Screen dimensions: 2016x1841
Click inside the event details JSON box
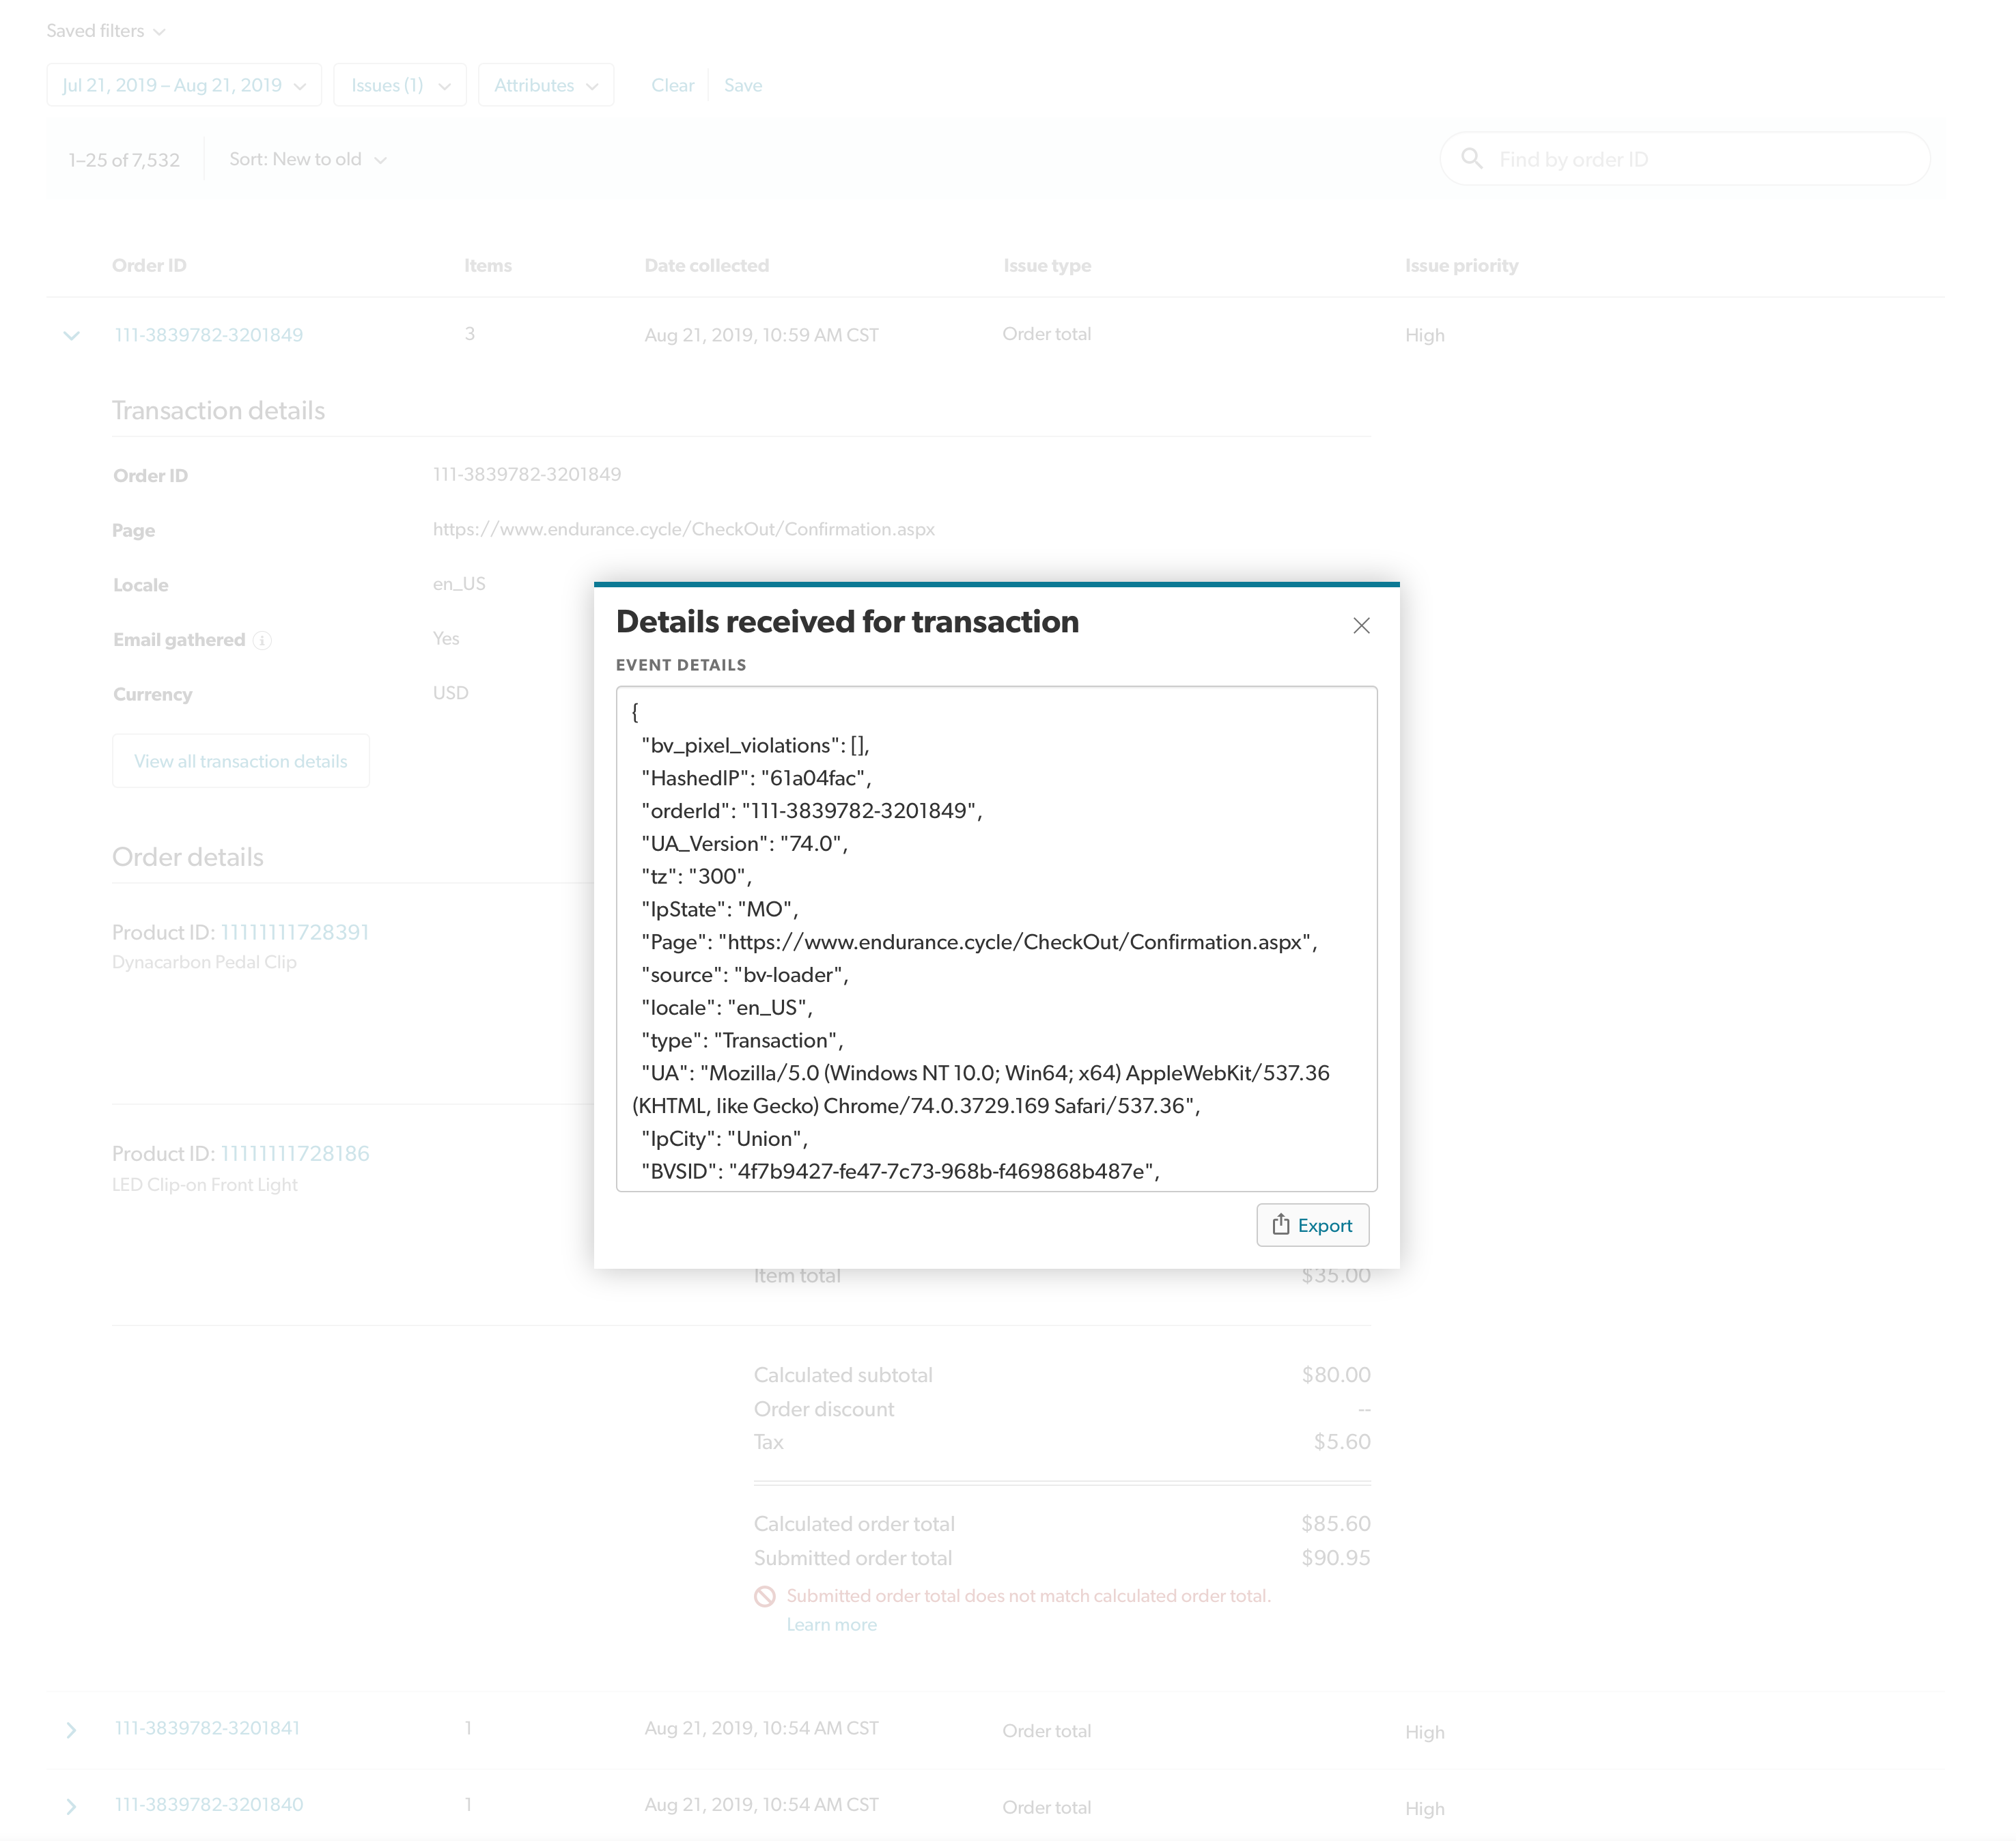[996, 938]
